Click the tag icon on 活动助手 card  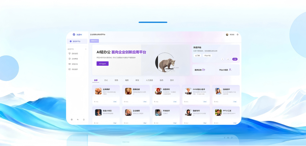[x=215, y=102]
